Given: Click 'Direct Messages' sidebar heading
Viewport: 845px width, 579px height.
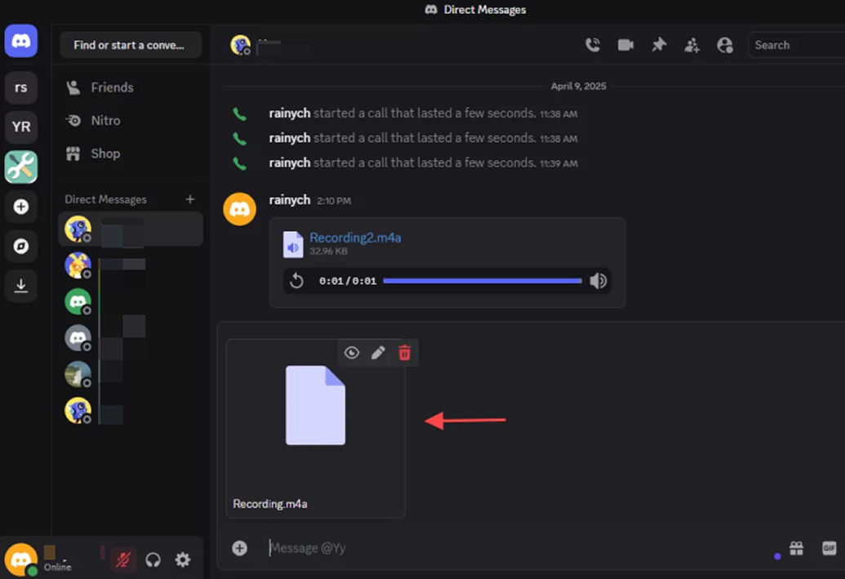Looking at the screenshot, I should pyautogui.click(x=105, y=199).
